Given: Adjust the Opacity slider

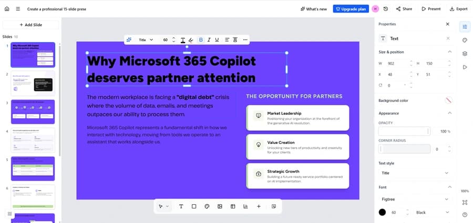Looking at the screenshot, I should [405, 131].
